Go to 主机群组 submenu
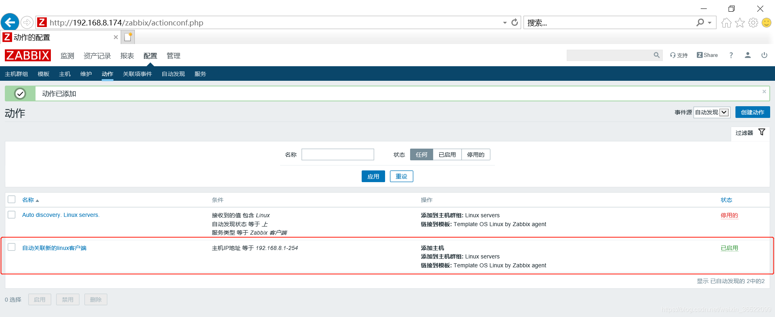 pos(17,74)
